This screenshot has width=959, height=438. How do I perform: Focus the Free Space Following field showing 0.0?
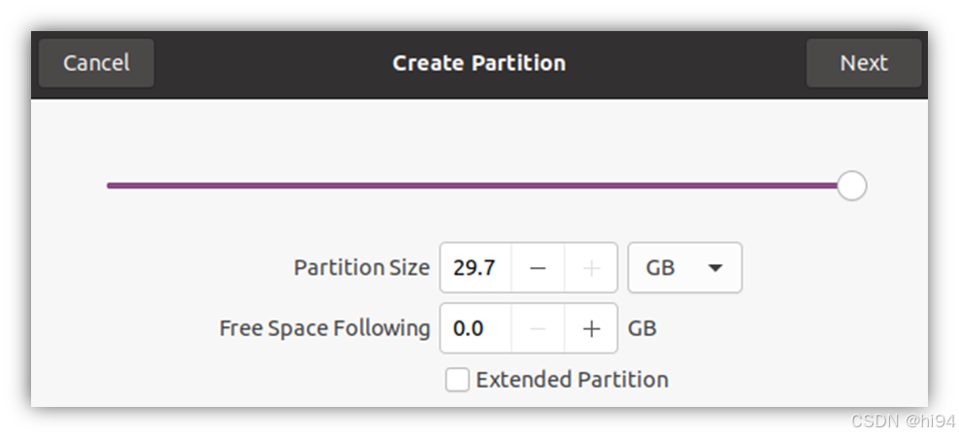pos(476,328)
